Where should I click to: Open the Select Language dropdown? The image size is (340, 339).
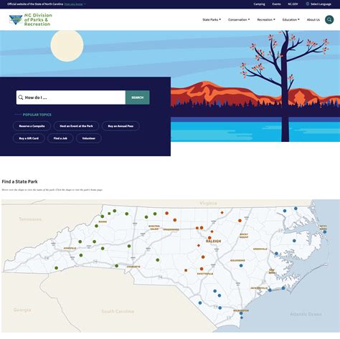click(318, 4)
